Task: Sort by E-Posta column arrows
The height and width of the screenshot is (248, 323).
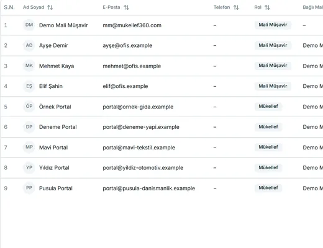Action: click(127, 7)
